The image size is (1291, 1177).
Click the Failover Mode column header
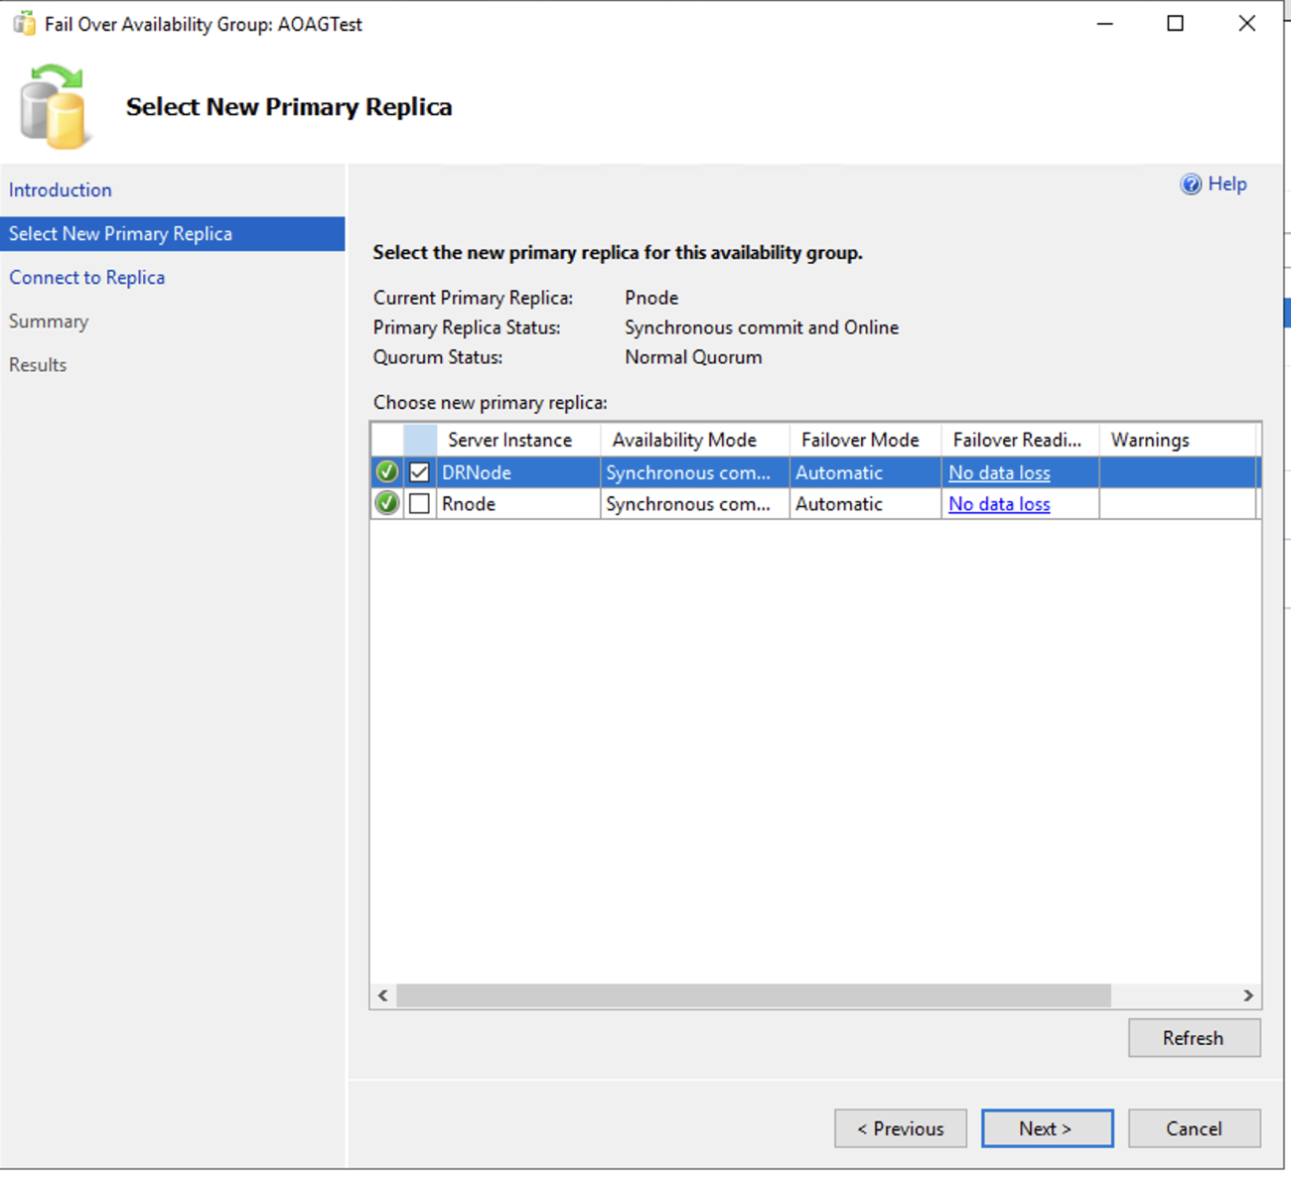(x=861, y=439)
